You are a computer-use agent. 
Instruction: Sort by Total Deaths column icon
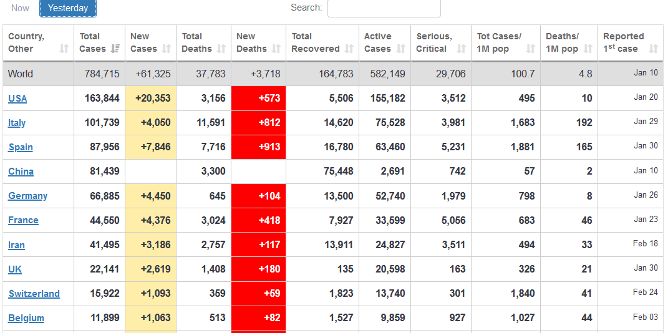tap(221, 49)
